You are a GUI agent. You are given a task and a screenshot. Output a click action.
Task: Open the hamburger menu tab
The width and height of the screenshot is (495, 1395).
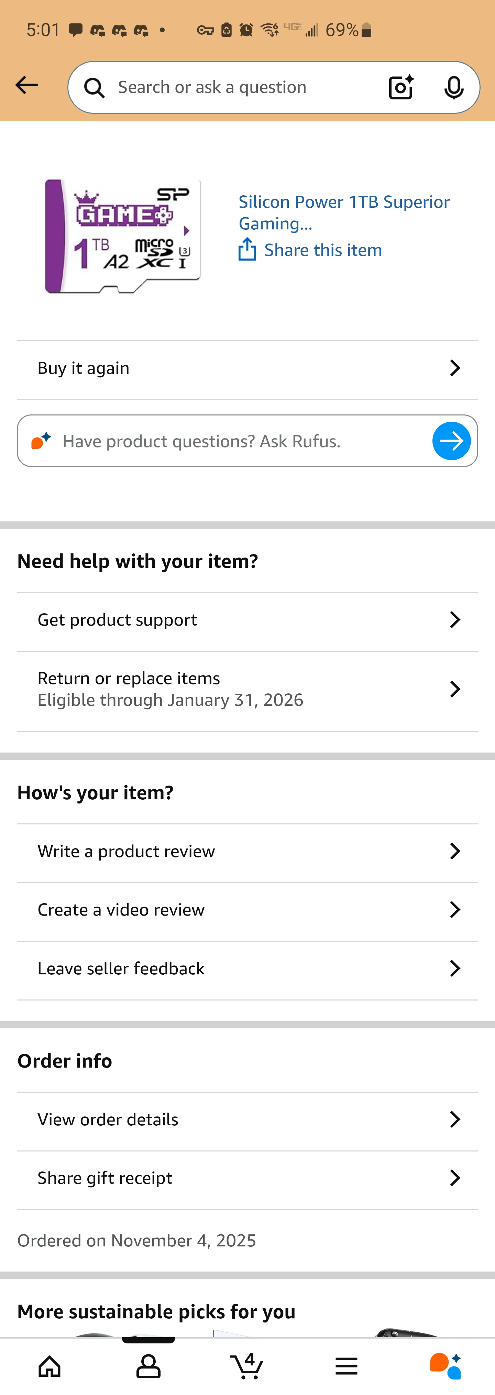tap(346, 1366)
